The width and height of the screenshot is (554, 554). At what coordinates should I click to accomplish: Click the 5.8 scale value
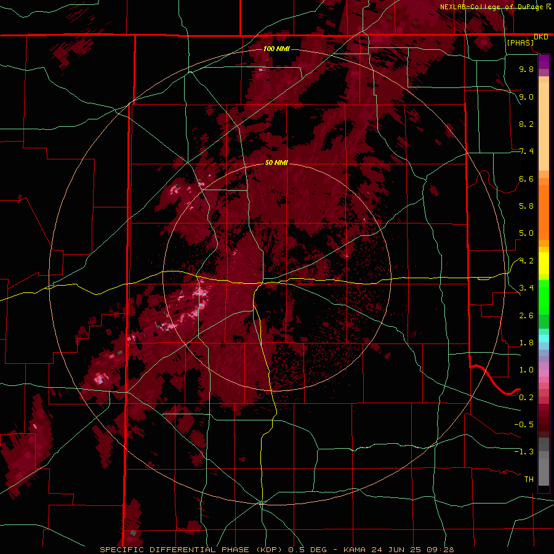click(x=526, y=206)
